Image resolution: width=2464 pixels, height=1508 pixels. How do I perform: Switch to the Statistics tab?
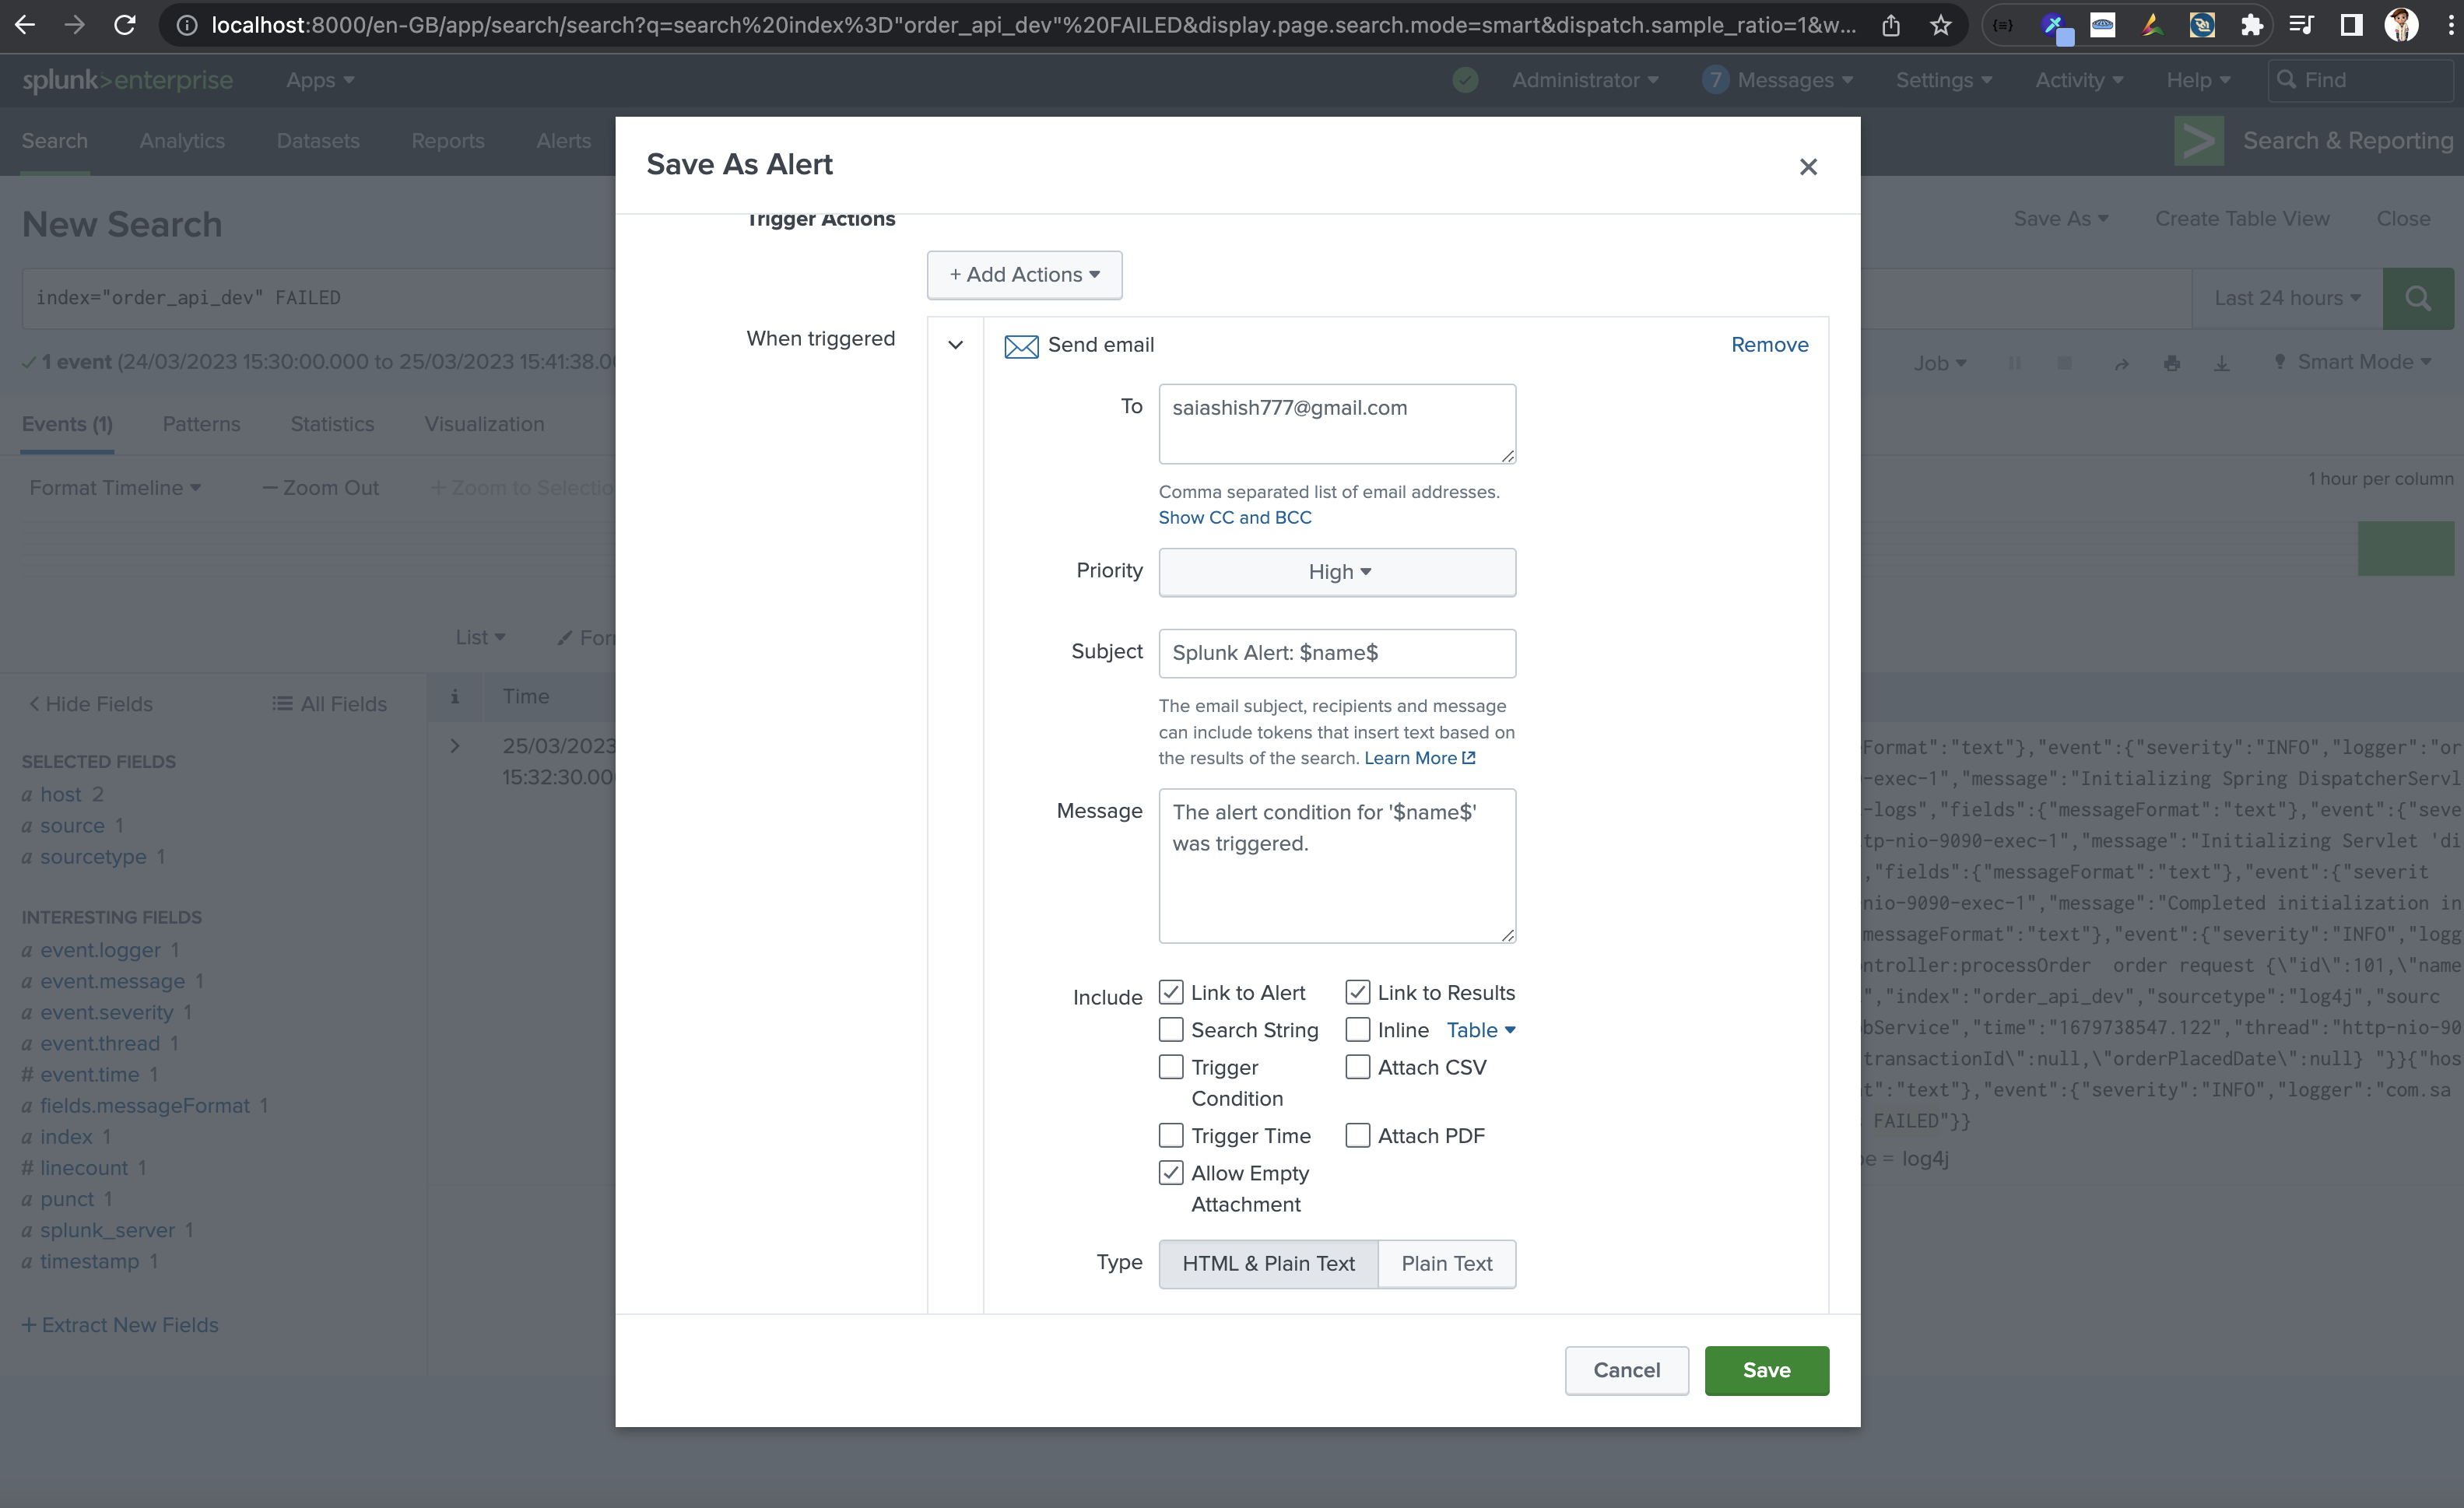[331, 424]
